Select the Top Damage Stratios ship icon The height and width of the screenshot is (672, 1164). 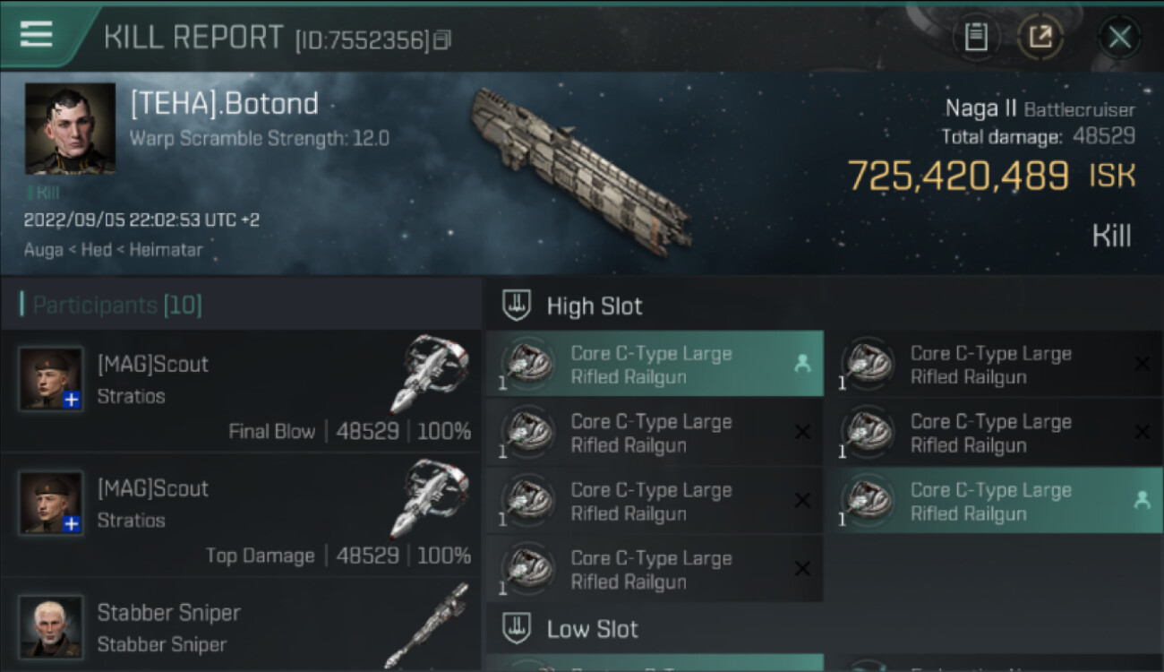(x=430, y=499)
